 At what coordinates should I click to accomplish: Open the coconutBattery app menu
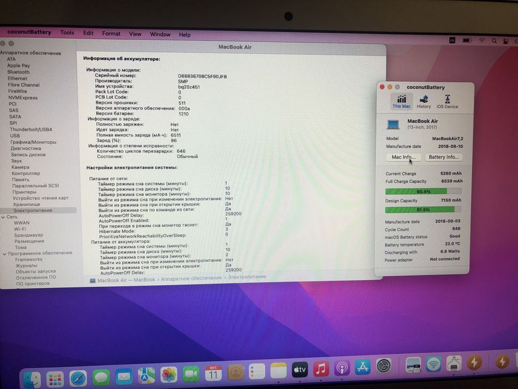coord(29,32)
